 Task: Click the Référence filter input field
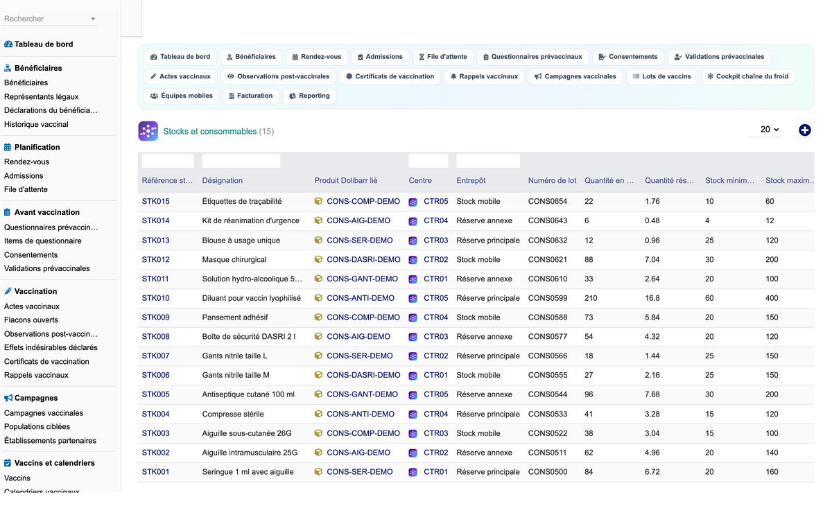click(168, 161)
